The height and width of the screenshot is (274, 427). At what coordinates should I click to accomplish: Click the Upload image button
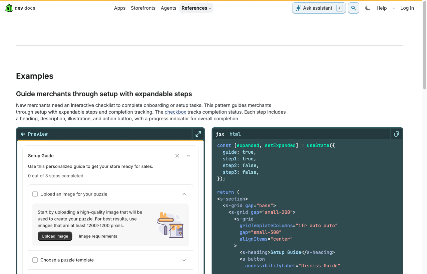(55, 236)
